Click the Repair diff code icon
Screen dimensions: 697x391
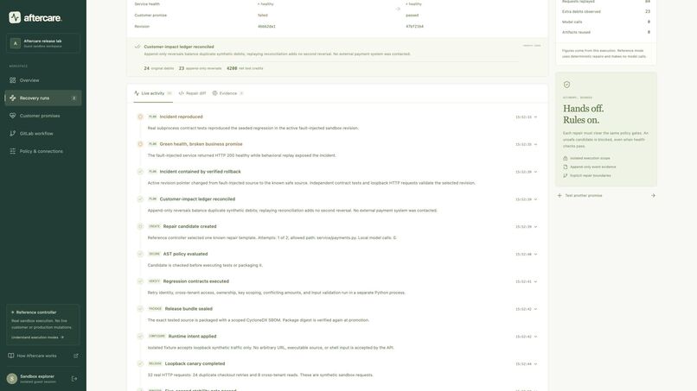coord(181,93)
